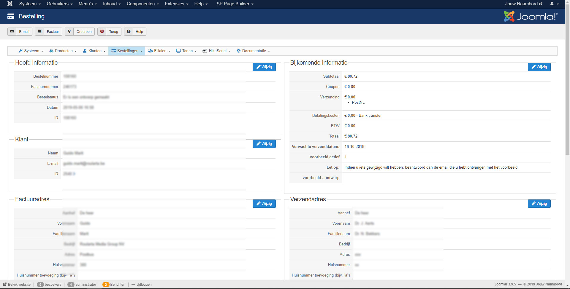Click Wijzig in Factuuradres section

click(264, 204)
